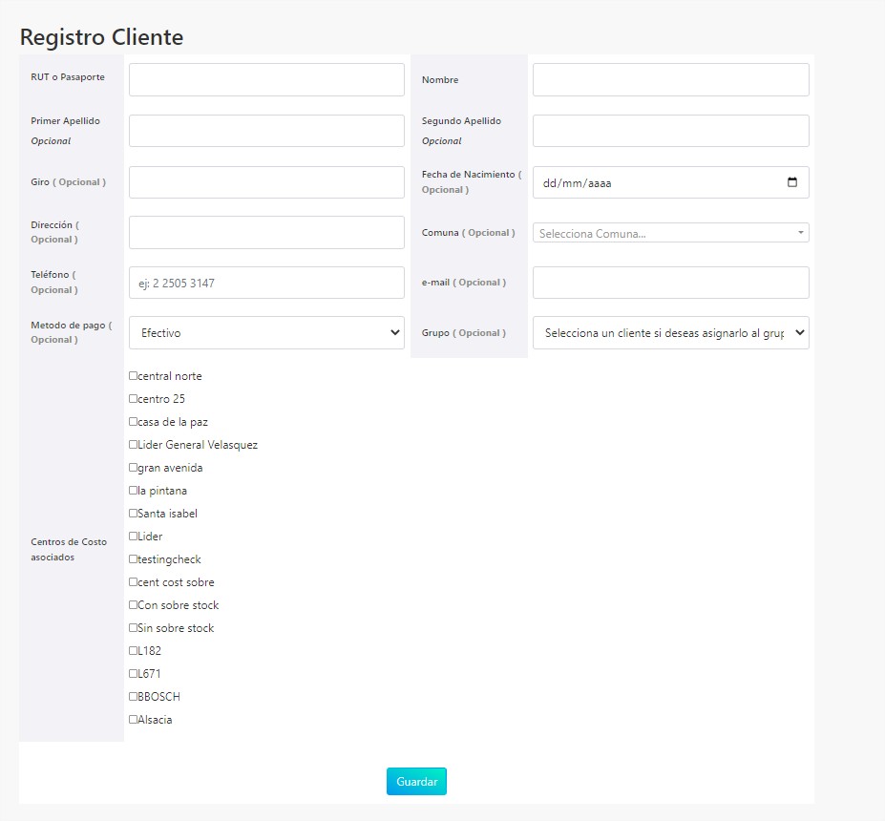Viewport: 885px width, 821px height.
Task: Toggle the gran avenida checkbox
Action: 132,468
